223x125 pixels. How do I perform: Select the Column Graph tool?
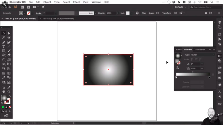click(9, 82)
